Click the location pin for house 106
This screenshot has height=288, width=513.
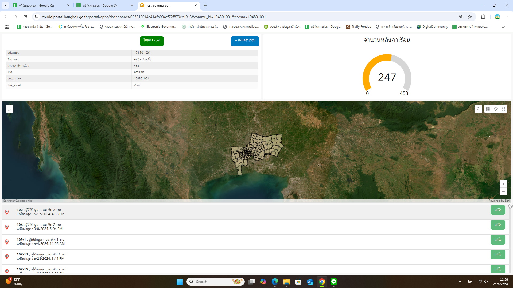click(x=7, y=227)
